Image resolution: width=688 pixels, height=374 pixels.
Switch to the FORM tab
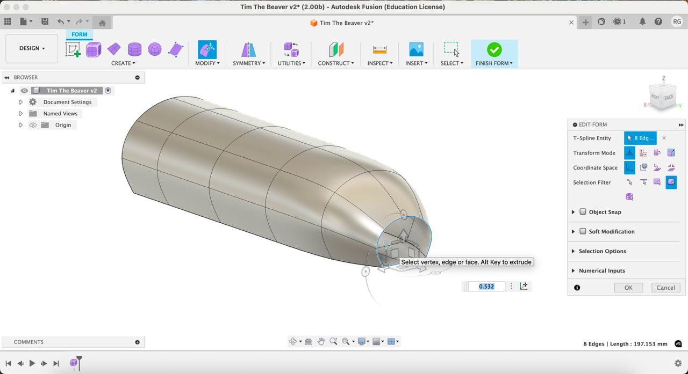pyautogui.click(x=79, y=34)
